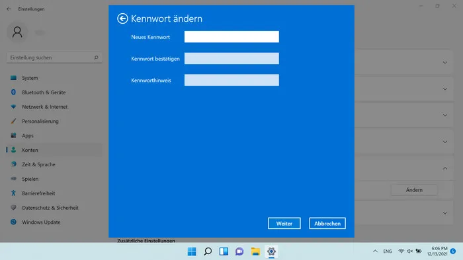Click the Weiter button
The width and height of the screenshot is (463, 260).
click(x=284, y=224)
